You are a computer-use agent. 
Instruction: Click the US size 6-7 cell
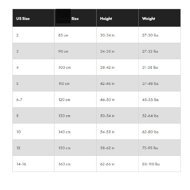33,99
